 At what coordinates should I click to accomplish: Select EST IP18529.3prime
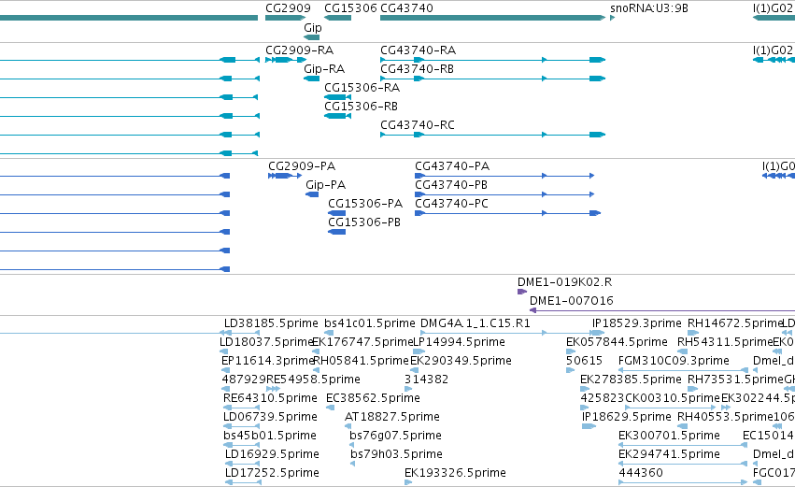point(637,323)
